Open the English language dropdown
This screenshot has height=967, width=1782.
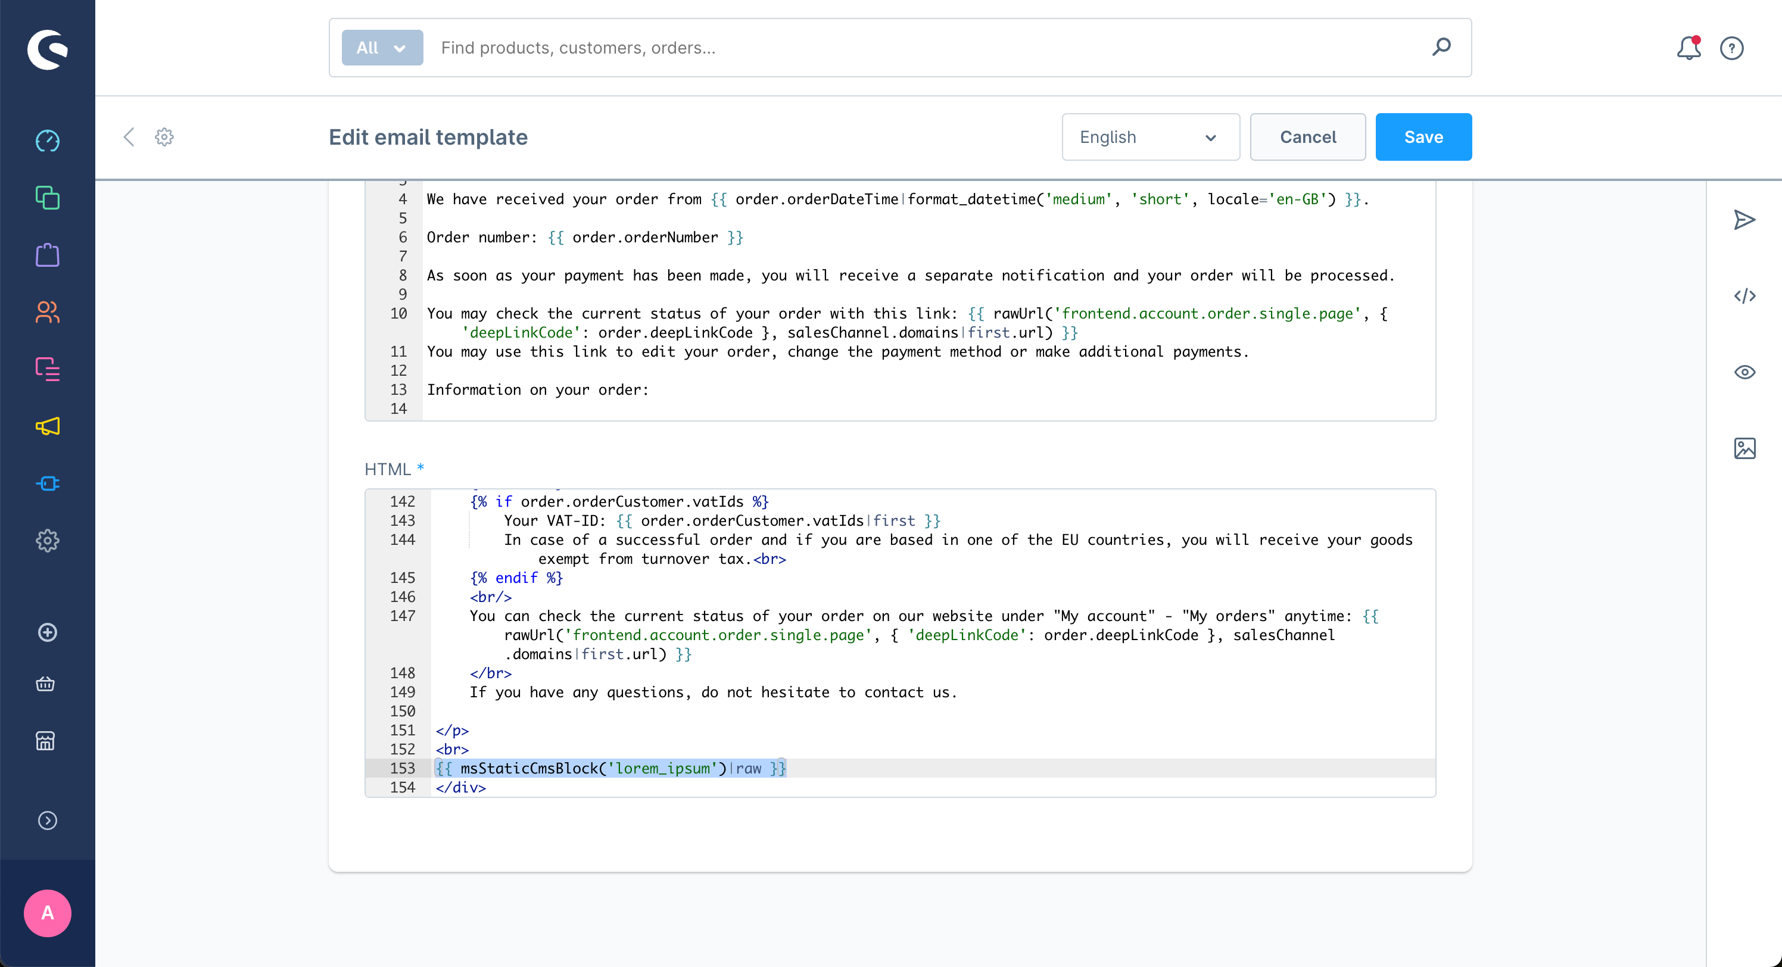tap(1151, 137)
